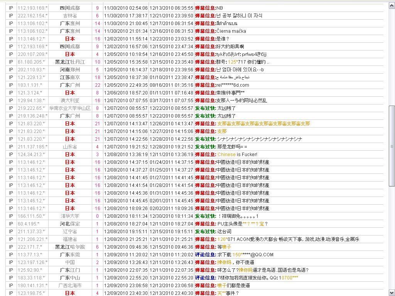Viewport: 395px width, 296px height.
Task: Click timestamp 11/30/2010 02:54:06
Action: tap(126, 8)
